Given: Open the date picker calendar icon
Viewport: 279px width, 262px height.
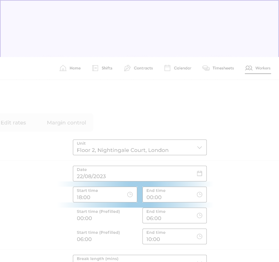Looking at the screenshot, I should tap(200, 174).
